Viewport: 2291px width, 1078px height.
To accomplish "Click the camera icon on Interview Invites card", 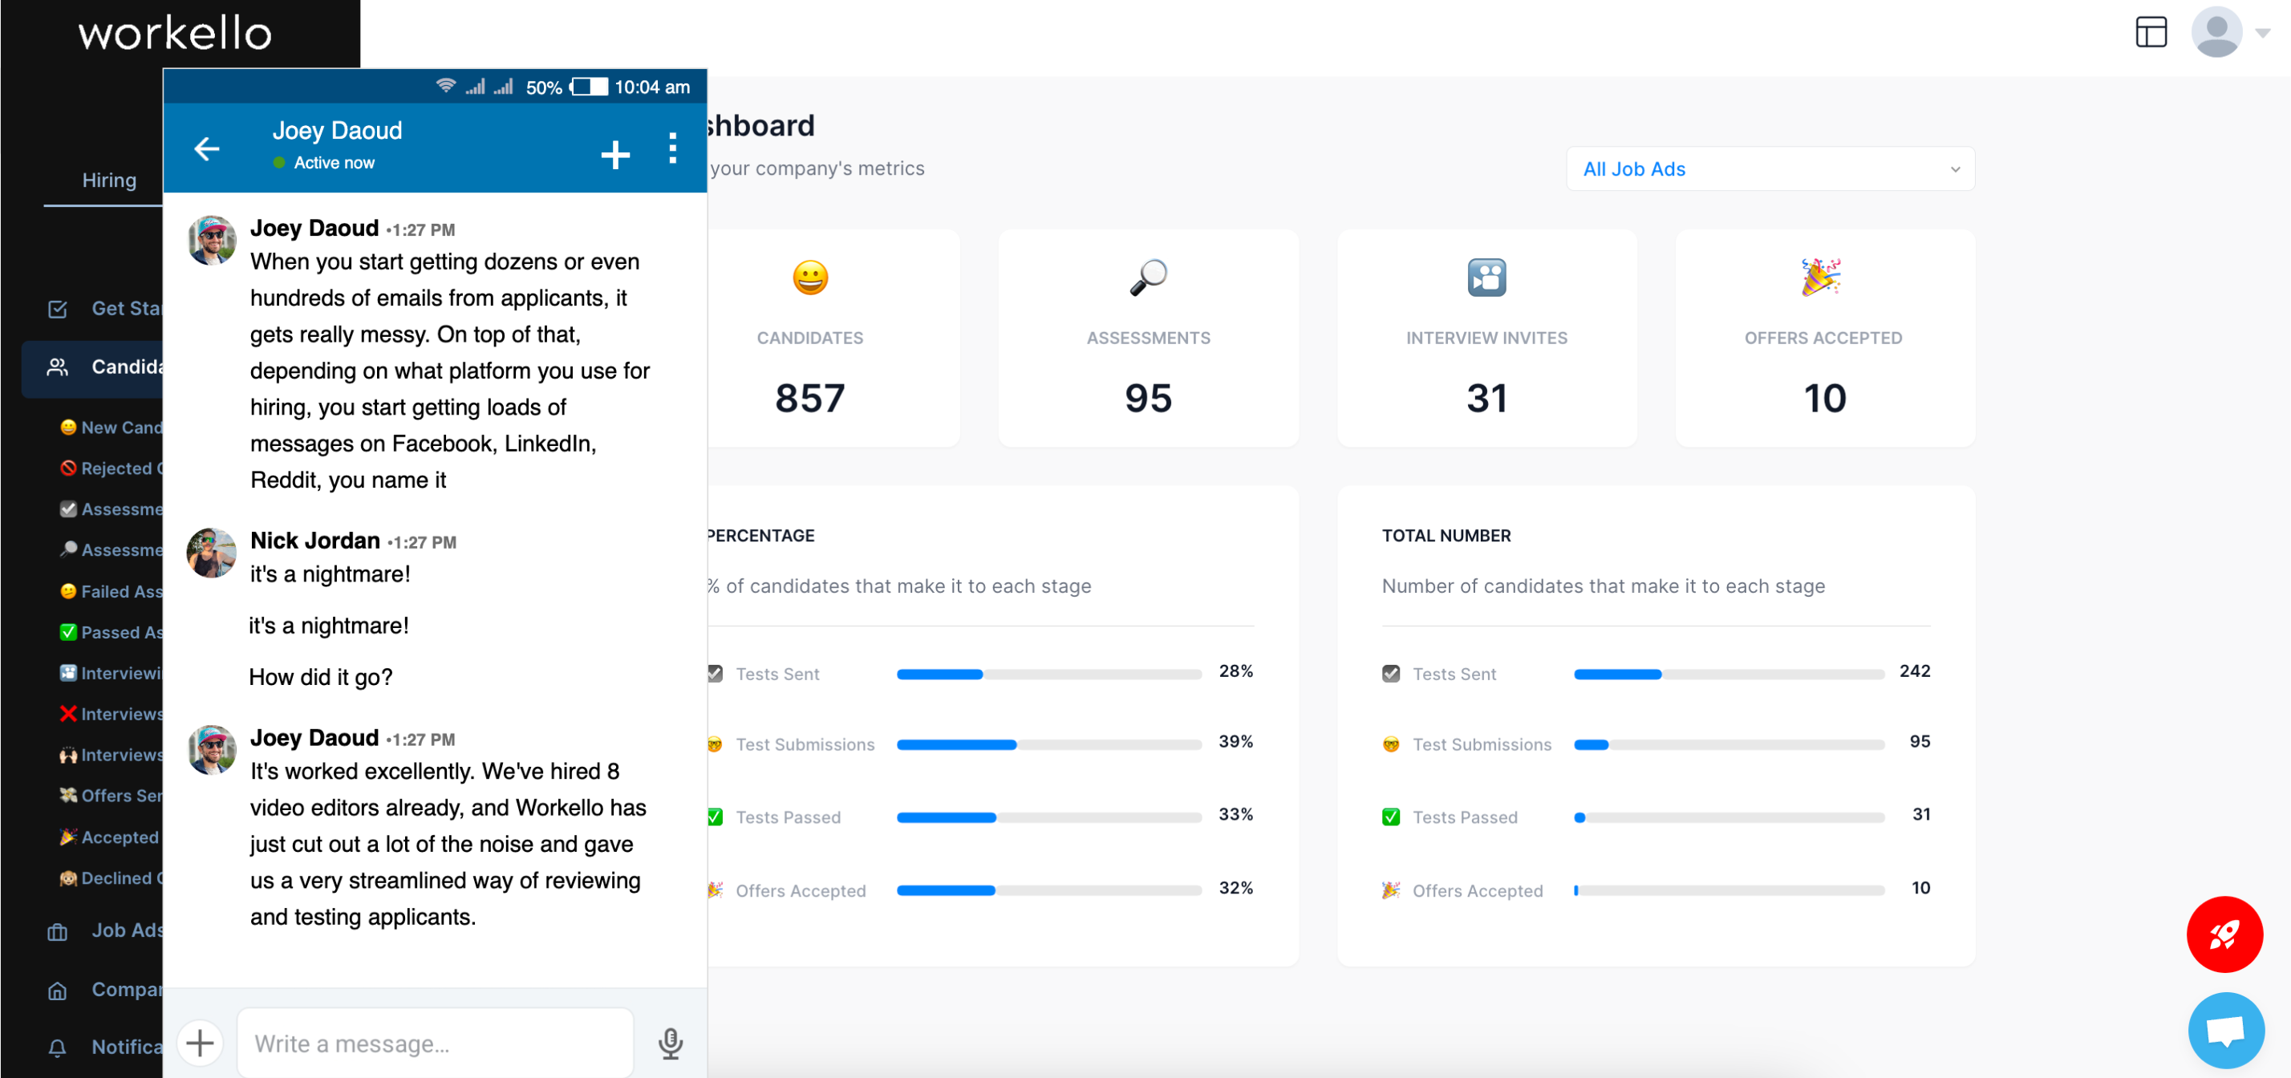I will point(1486,278).
